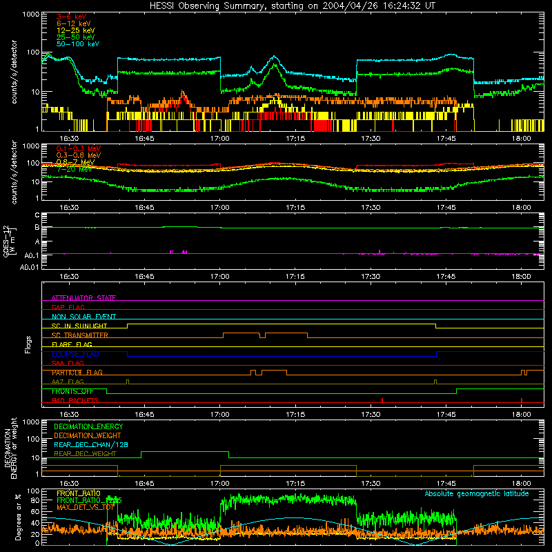The height and width of the screenshot is (552, 552).
Task: Select the orange 6-12 keV legend label
Action: tap(73, 23)
